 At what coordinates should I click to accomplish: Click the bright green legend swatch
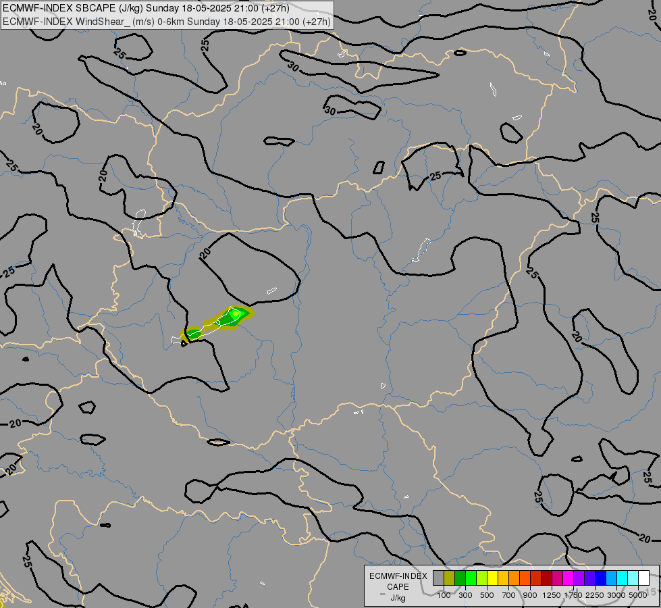point(471,578)
